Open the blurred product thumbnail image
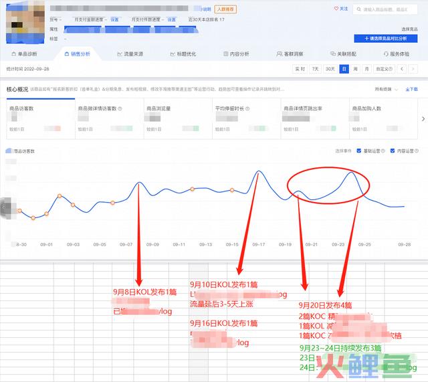The image size is (428, 382). 25,22
